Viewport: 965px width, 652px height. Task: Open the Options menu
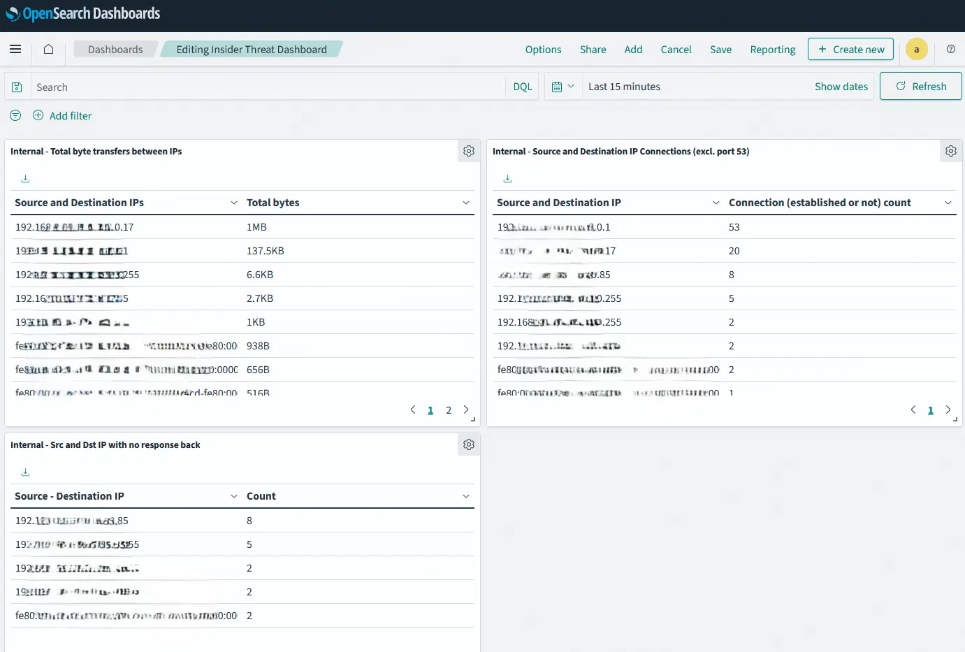click(x=543, y=50)
